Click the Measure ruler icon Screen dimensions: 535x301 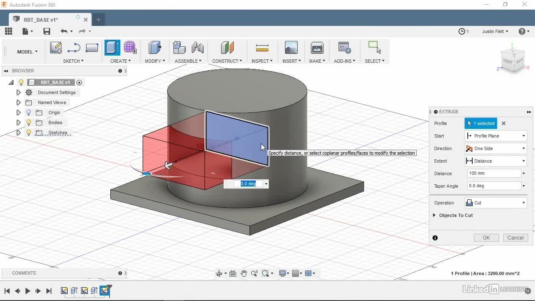tap(262, 48)
